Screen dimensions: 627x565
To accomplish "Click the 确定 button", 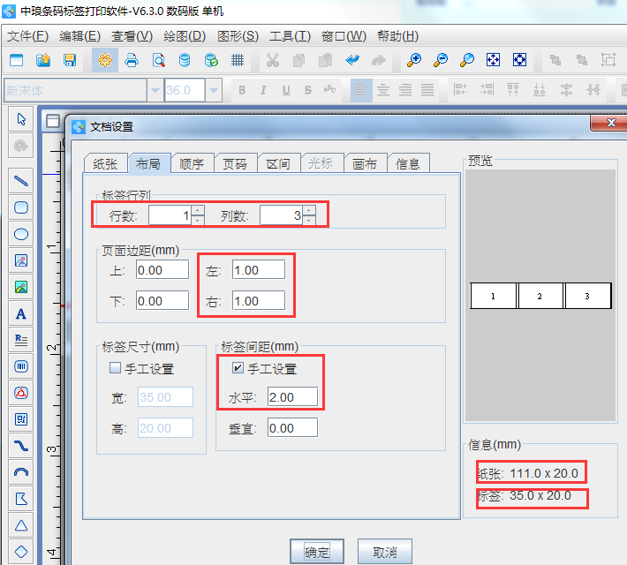I will 317,553.
